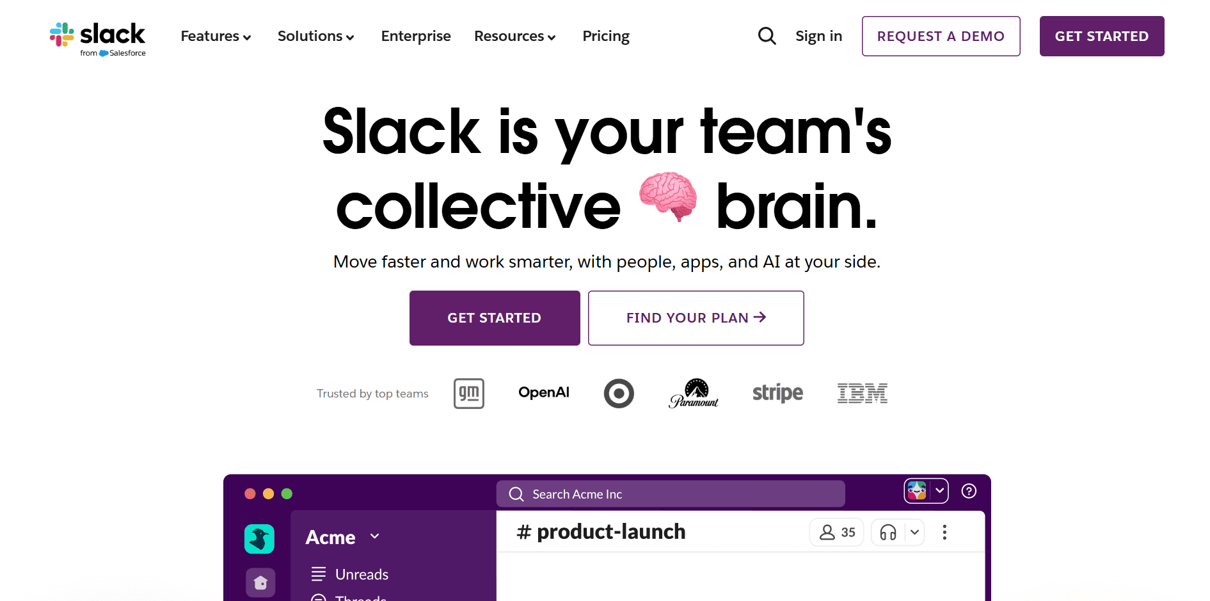This screenshot has height=601, width=1210.
Task: Click the IBM logo
Action: [x=862, y=393]
